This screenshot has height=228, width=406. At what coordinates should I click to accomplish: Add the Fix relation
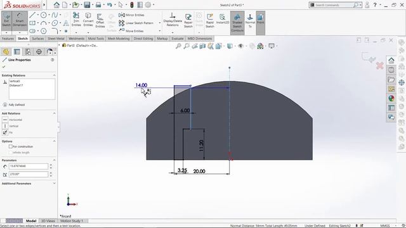point(5,132)
